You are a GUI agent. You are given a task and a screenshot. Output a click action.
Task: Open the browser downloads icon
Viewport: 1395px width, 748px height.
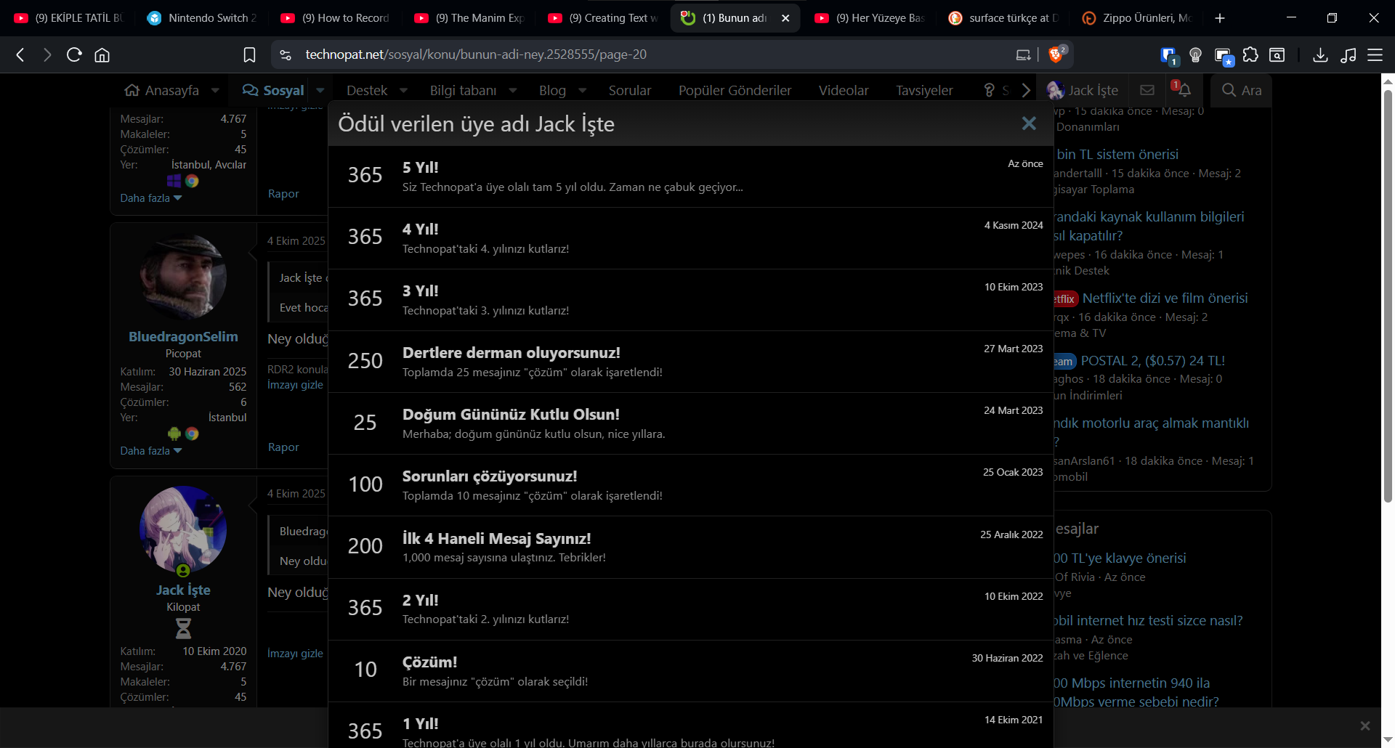pos(1321,54)
